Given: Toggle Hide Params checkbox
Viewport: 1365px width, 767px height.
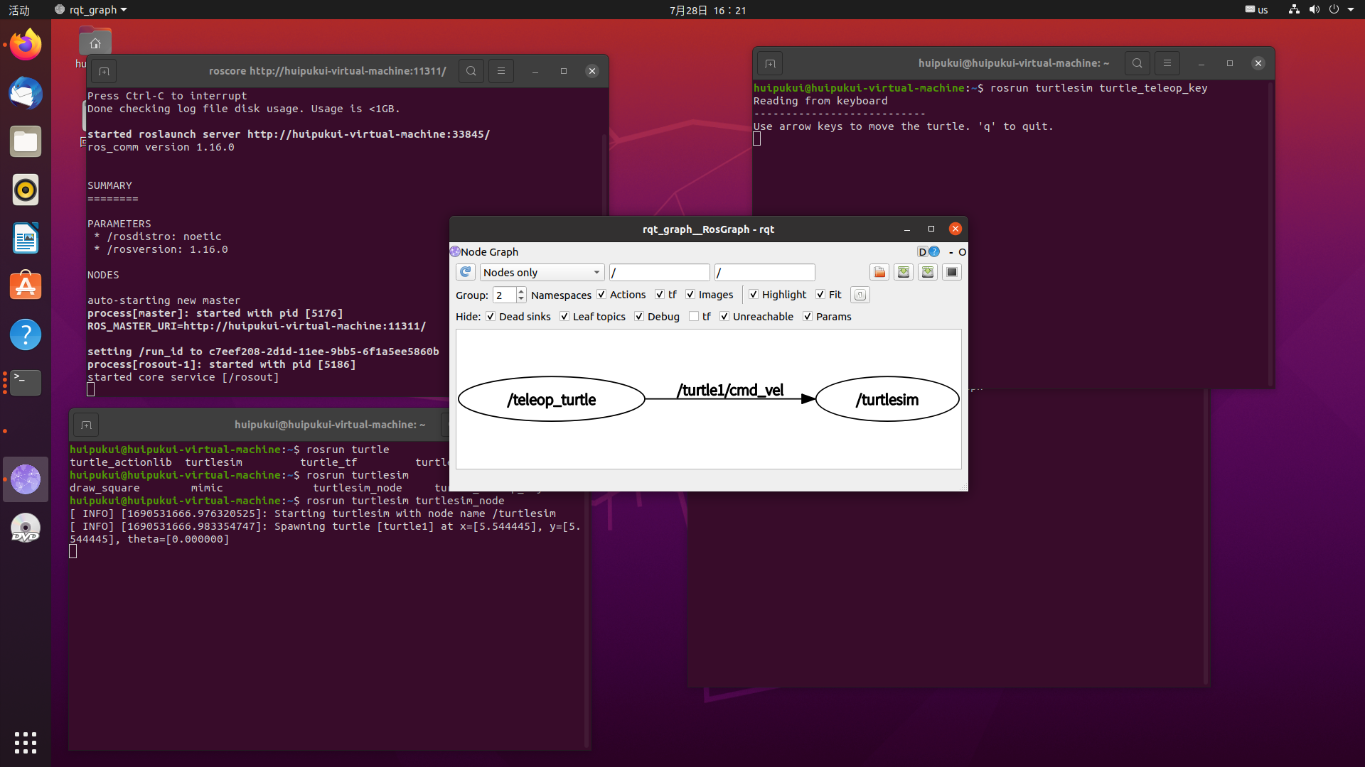Looking at the screenshot, I should tap(808, 316).
